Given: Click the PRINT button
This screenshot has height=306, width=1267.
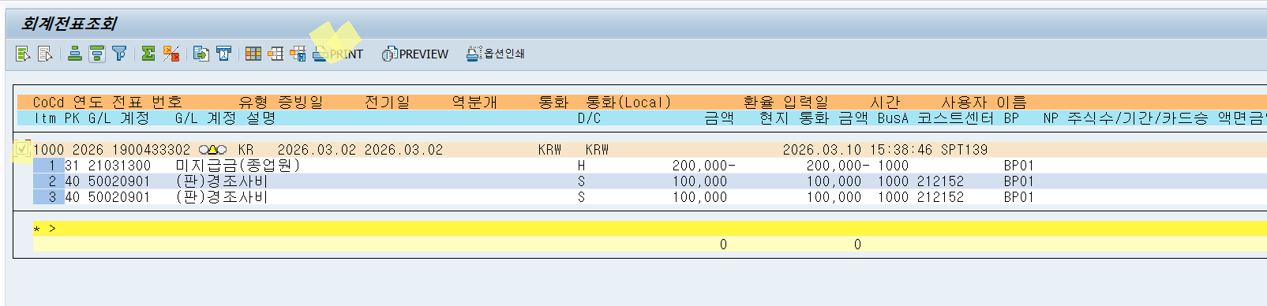Looking at the screenshot, I should click(x=338, y=54).
